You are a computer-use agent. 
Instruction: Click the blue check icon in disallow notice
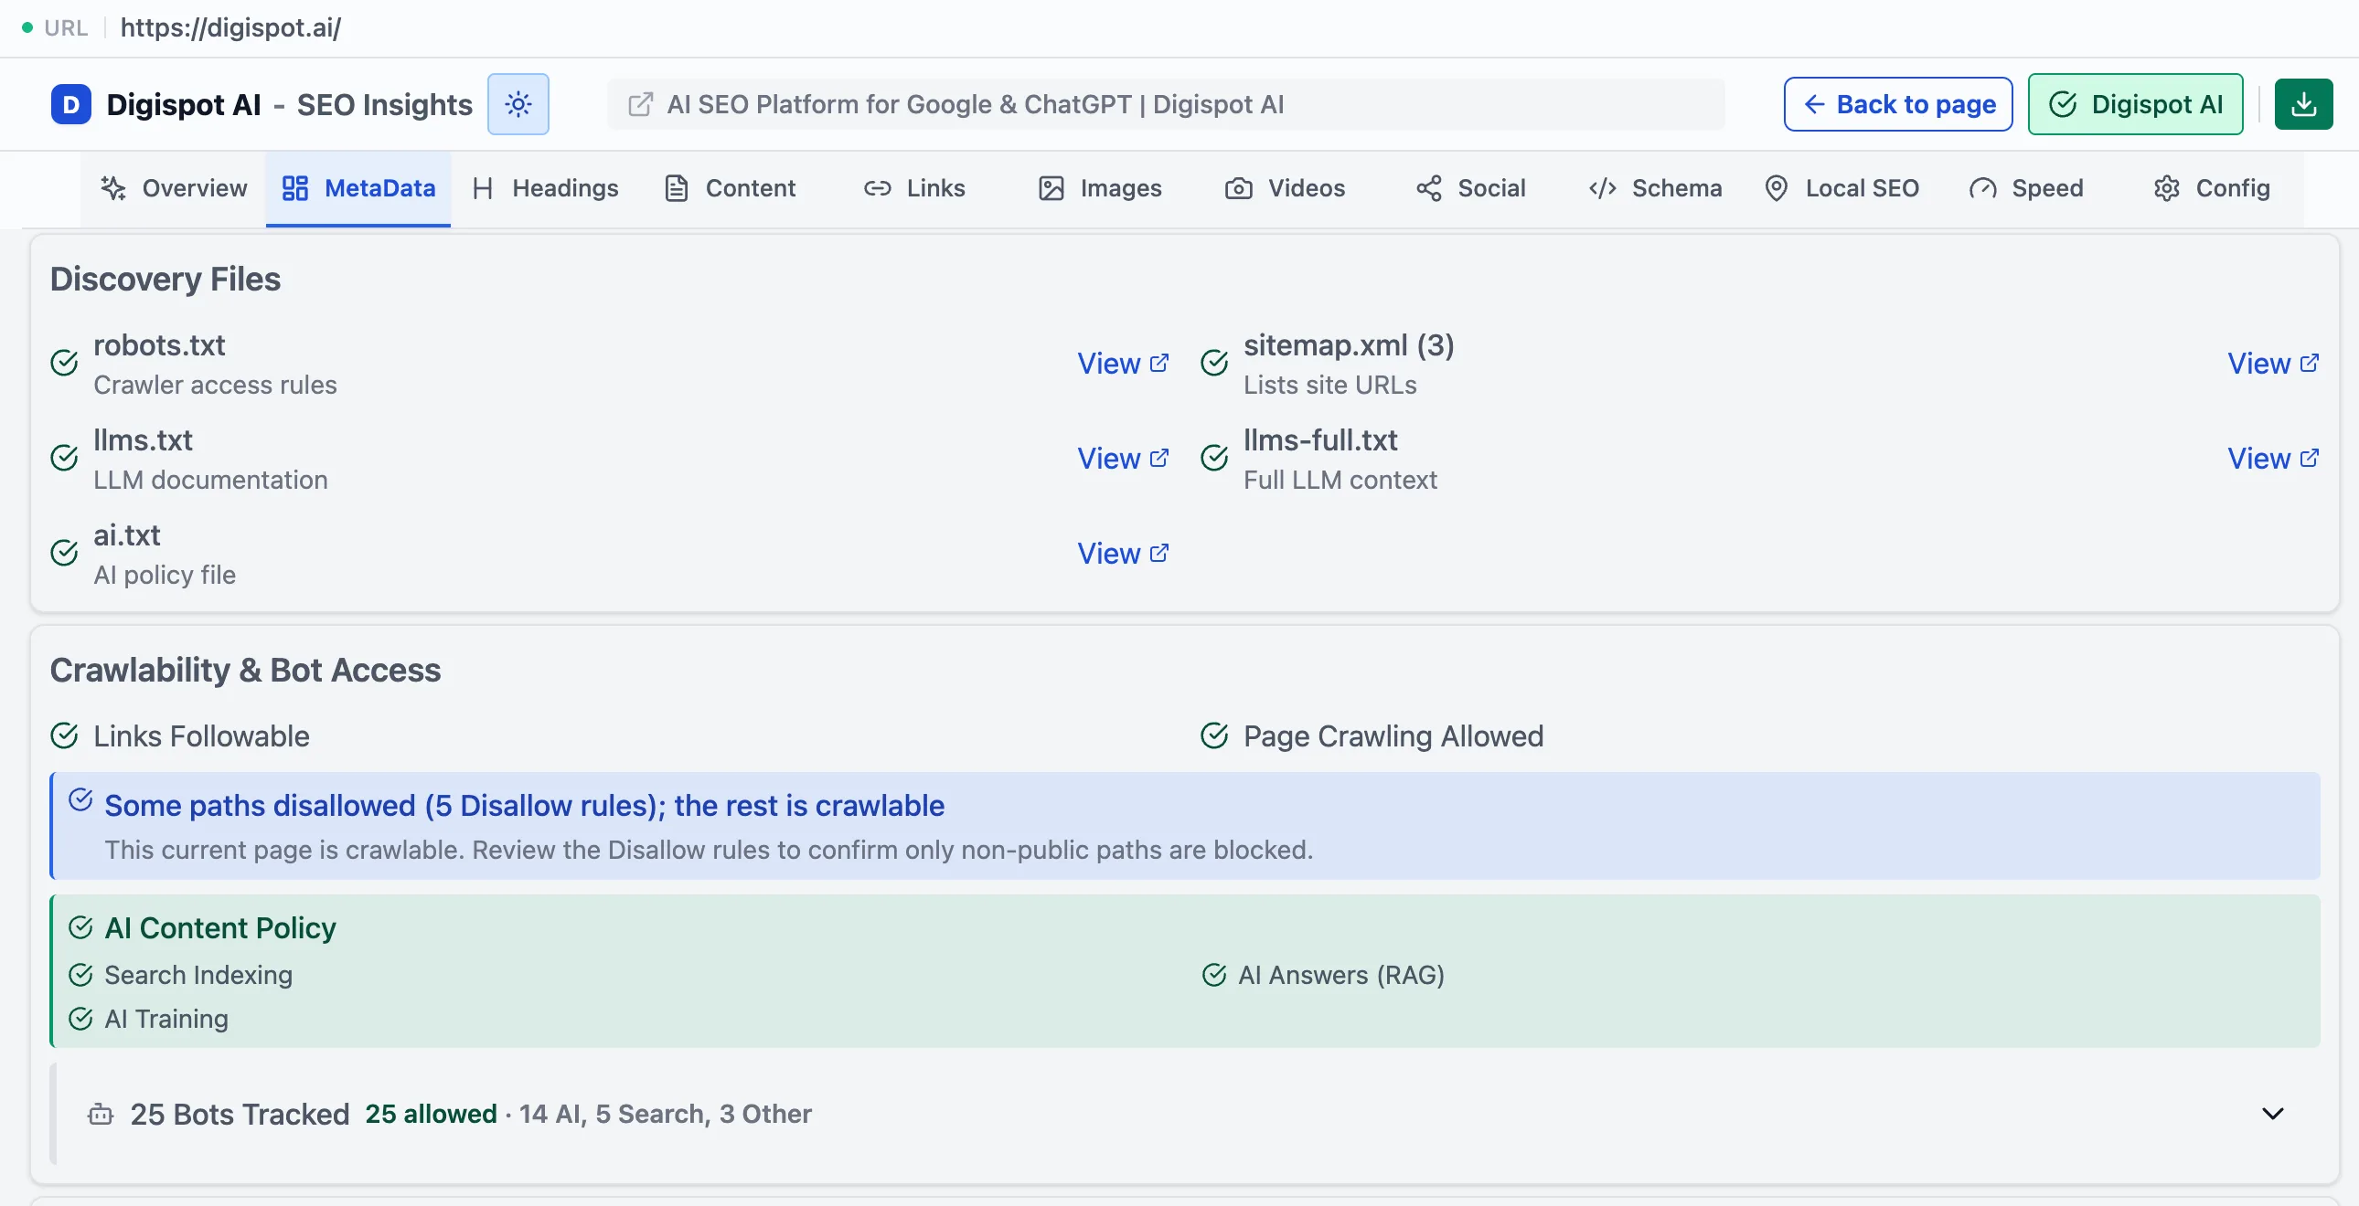click(x=80, y=799)
